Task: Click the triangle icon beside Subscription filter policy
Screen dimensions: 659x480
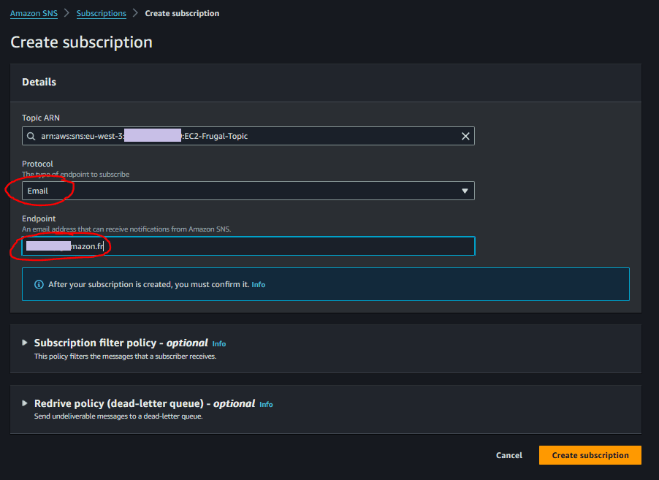Action: click(24, 343)
